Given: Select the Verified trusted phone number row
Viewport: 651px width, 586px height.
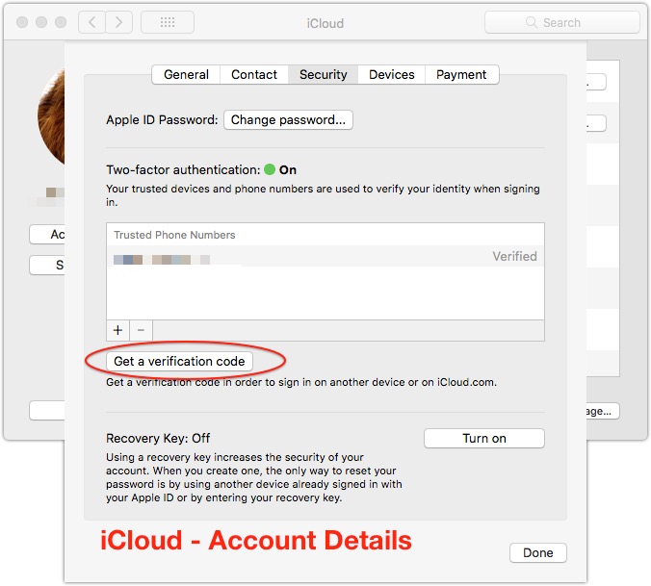Looking at the screenshot, I should tap(325, 257).
